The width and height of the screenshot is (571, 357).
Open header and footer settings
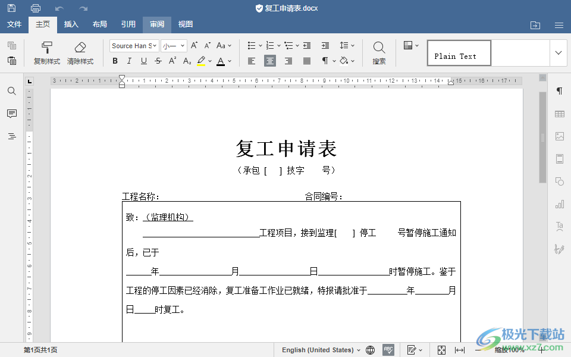pyautogui.click(x=559, y=159)
